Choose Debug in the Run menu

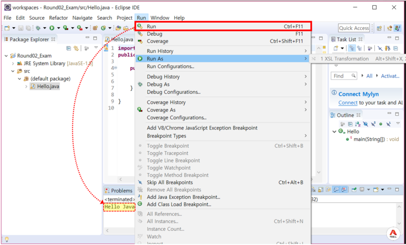pyautogui.click(x=223, y=34)
